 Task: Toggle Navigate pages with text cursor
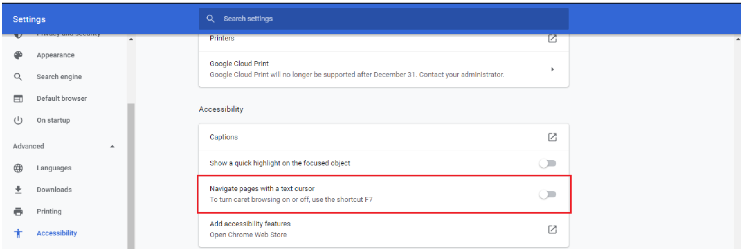pos(547,194)
